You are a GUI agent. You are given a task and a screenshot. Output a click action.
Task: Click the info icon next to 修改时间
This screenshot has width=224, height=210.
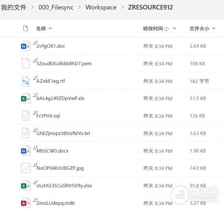pyautogui.click(x=167, y=29)
